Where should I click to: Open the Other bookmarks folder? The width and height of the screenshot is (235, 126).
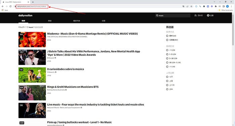226,10
